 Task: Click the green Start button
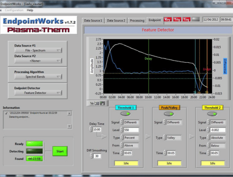click(x=60, y=151)
